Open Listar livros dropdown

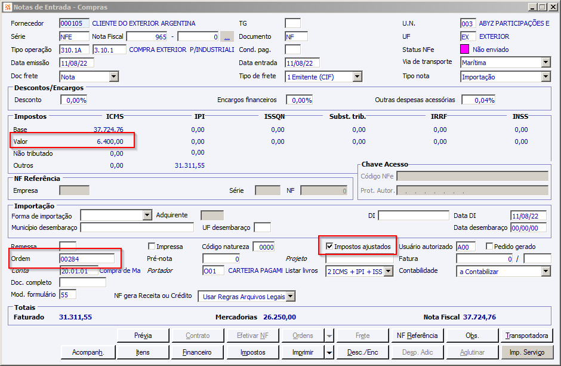[x=389, y=271]
